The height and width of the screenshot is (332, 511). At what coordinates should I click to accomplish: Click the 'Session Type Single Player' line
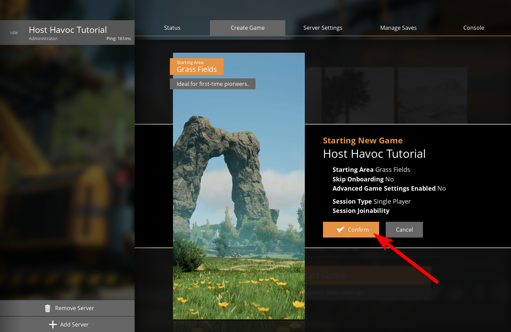coord(372,201)
